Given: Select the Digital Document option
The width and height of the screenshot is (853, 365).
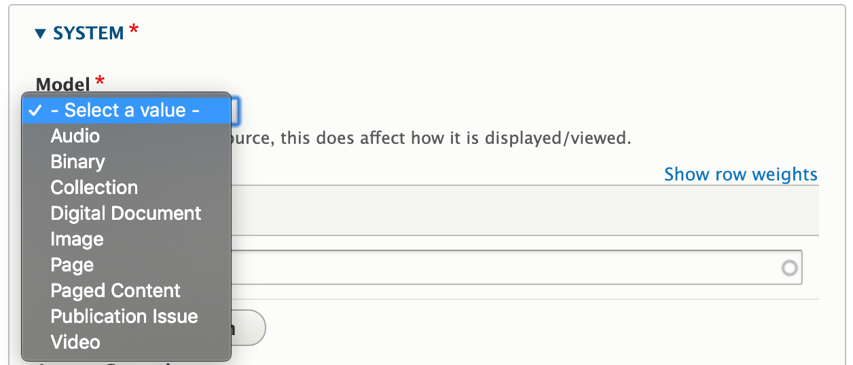Looking at the screenshot, I should click(126, 213).
